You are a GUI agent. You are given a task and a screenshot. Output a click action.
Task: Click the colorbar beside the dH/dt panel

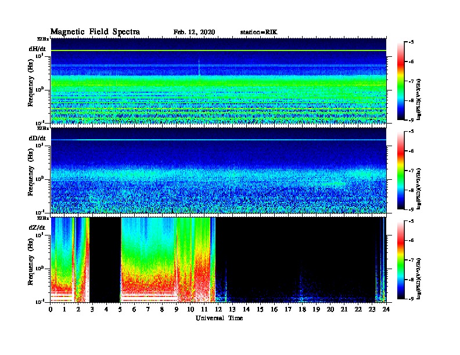coord(401,81)
